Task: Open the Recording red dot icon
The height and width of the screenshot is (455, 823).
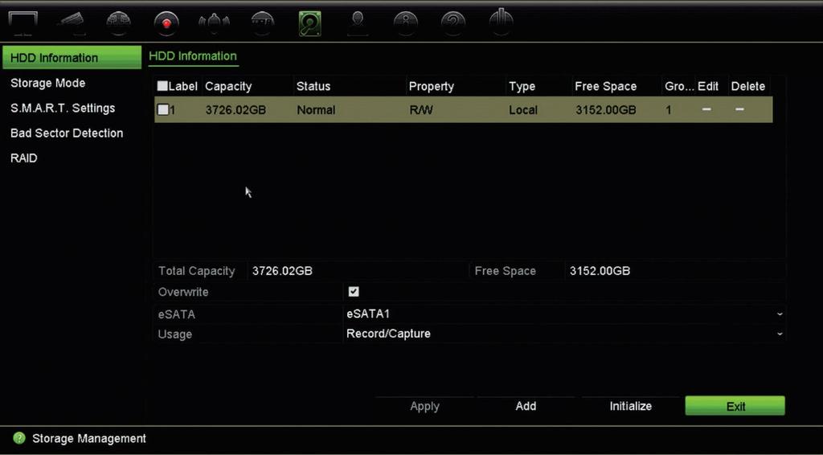Action: coord(166,23)
